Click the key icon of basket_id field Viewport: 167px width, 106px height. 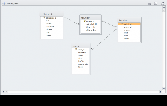tap(122, 24)
